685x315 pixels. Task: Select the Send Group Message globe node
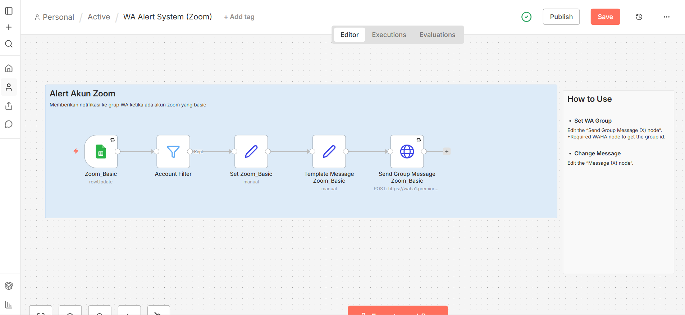point(407,152)
